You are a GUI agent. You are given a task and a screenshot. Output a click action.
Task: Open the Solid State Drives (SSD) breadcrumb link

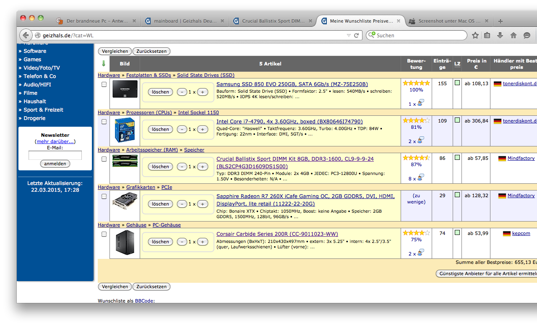pos(206,75)
